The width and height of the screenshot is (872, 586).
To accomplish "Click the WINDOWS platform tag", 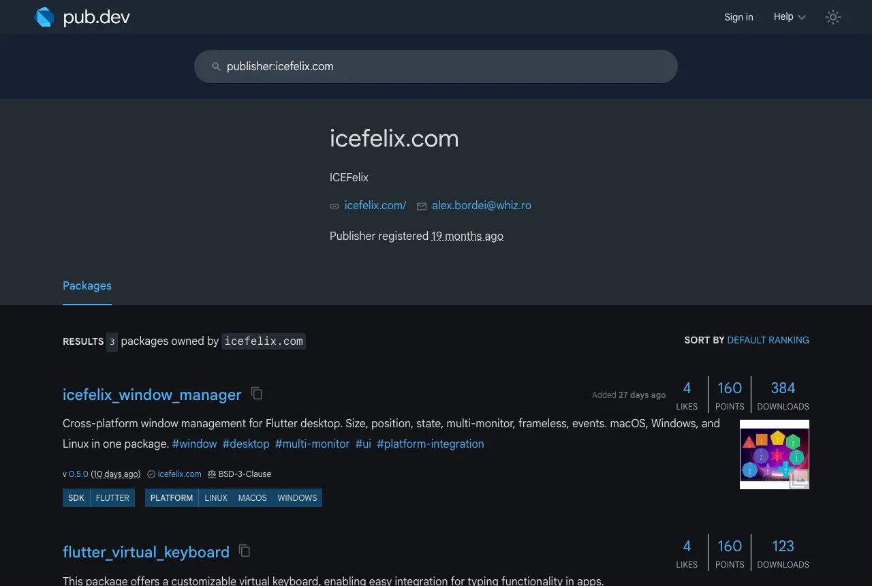I will [297, 498].
